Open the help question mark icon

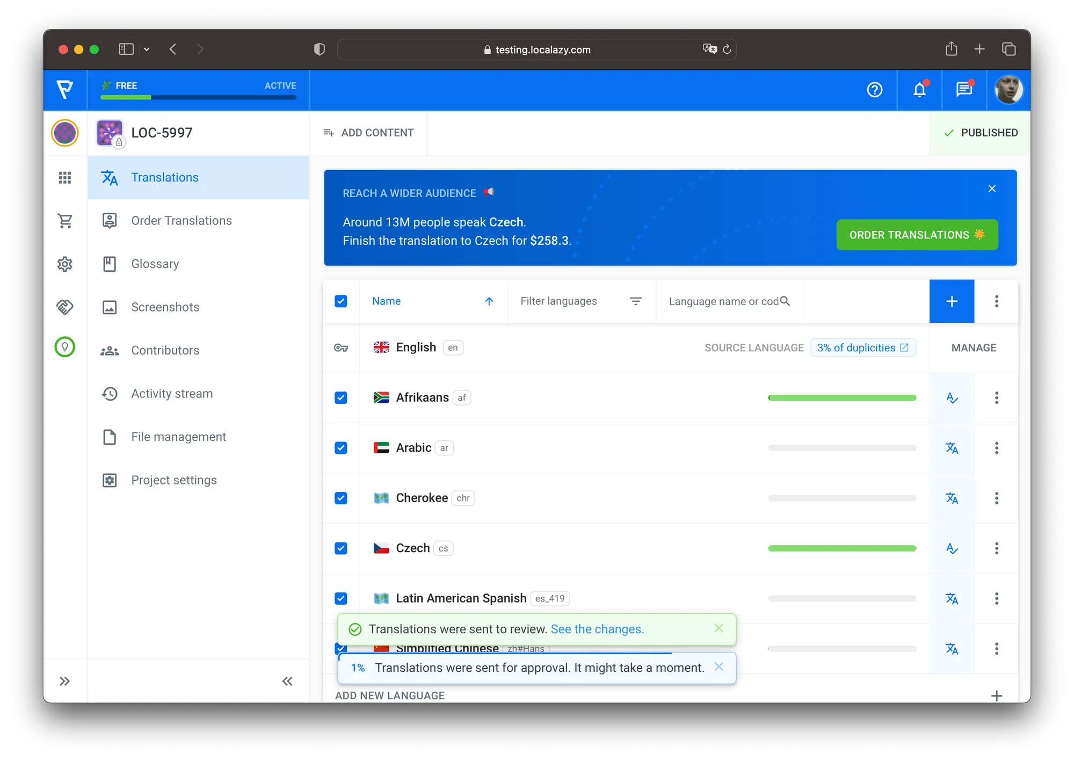point(874,90)
